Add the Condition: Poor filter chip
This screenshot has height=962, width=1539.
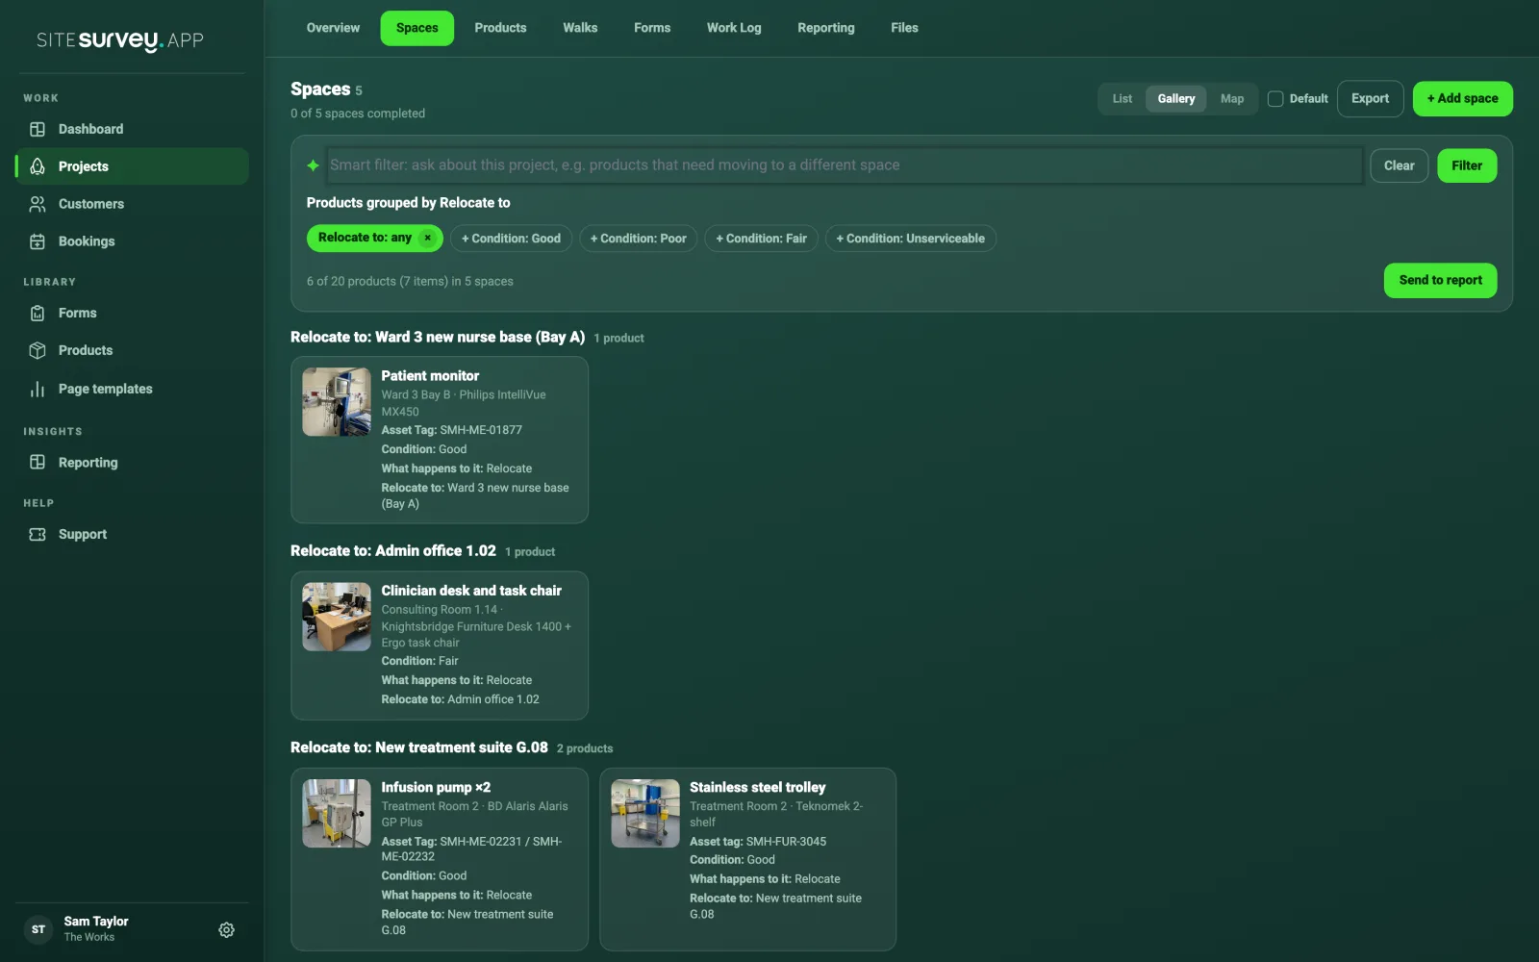tap(639, 239)
